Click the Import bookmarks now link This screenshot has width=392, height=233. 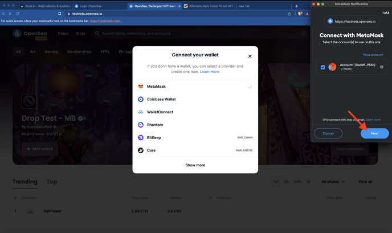tap(106, 21)
